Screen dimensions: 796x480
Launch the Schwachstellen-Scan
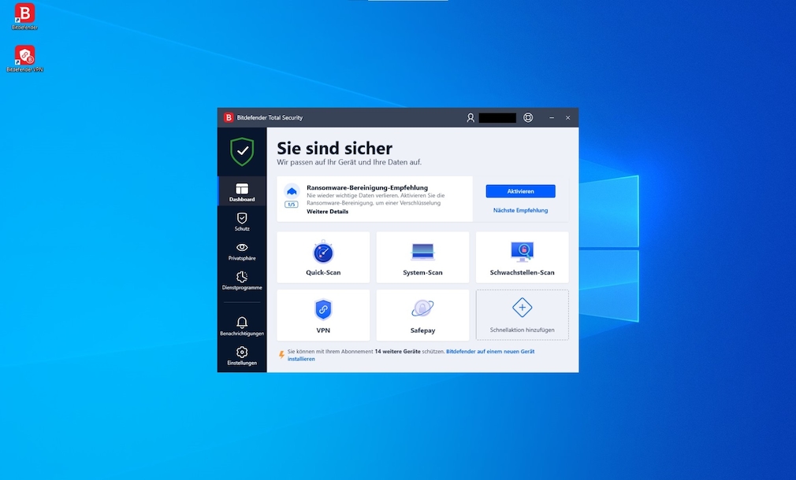click(522, 257)
